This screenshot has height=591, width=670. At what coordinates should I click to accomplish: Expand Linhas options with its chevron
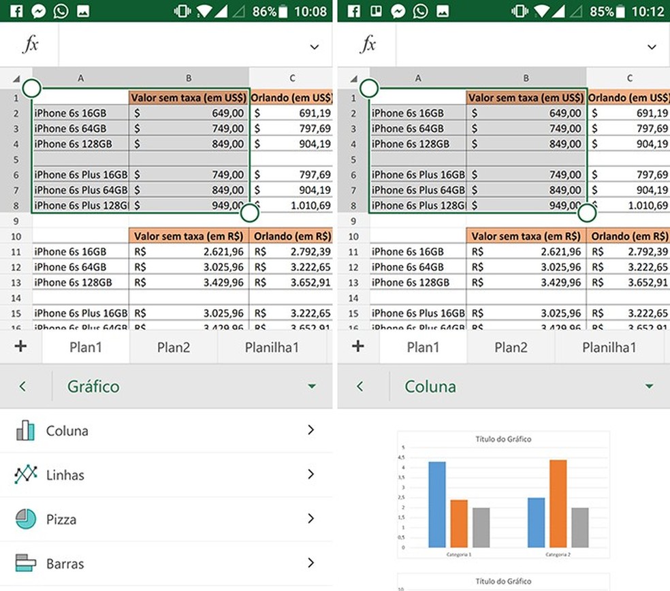[x=310, y=475]
